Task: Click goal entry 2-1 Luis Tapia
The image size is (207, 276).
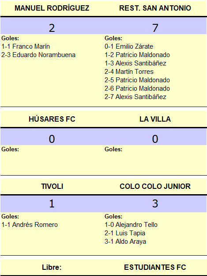Action: click(125, 233)
